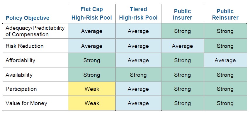This screenshot has height=118, width=250.
Task: Select the Affordability row label
Action: click(20, 60)
